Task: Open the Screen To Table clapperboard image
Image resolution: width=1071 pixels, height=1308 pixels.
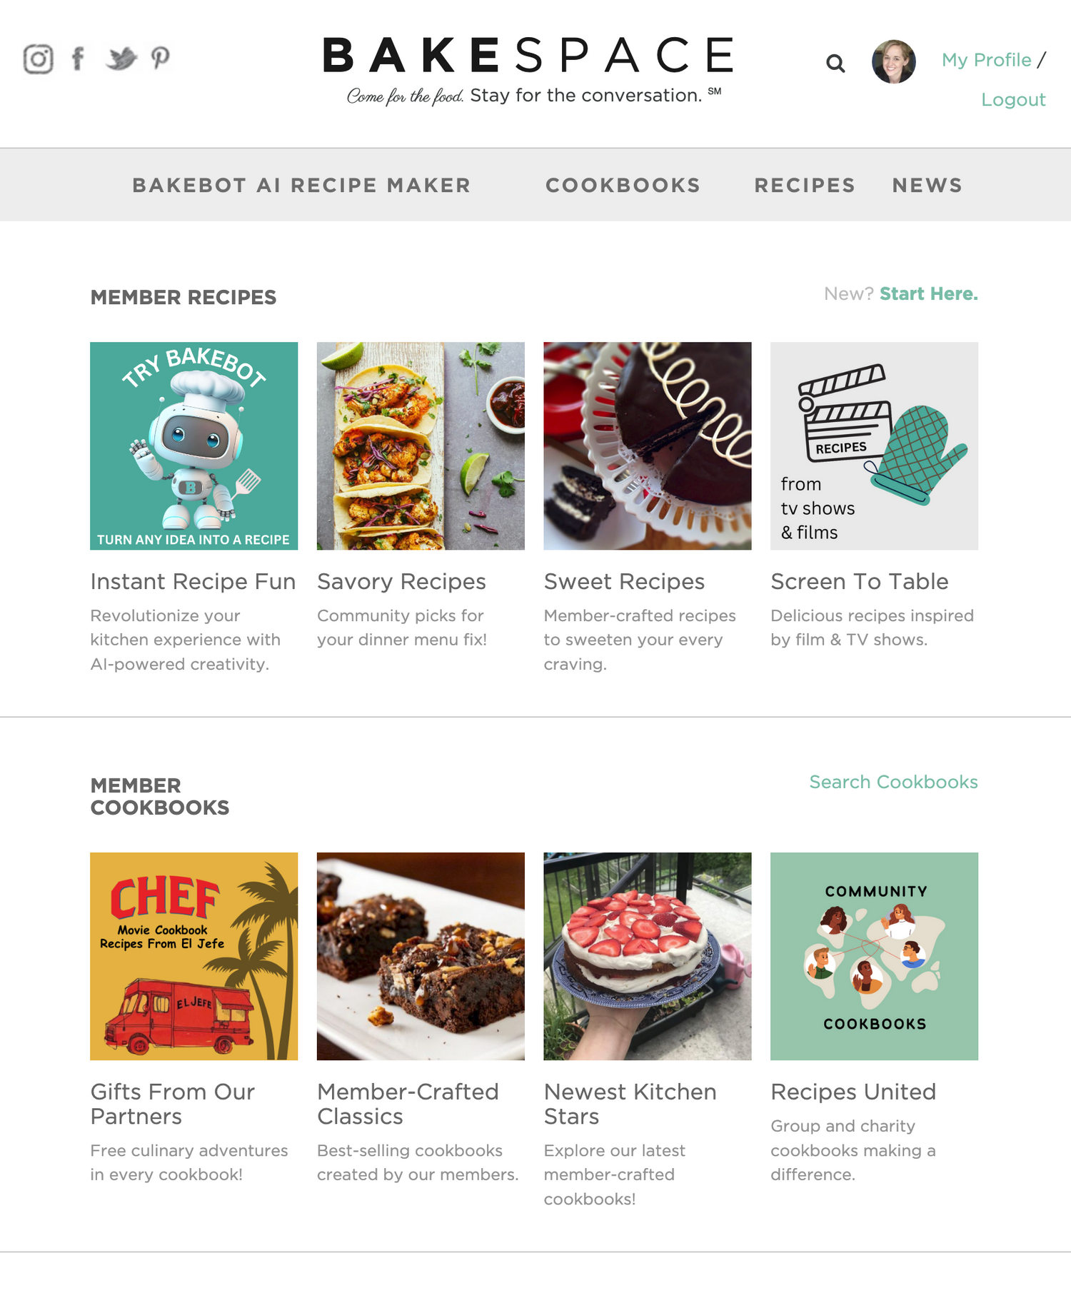Action: coord(874,446)
